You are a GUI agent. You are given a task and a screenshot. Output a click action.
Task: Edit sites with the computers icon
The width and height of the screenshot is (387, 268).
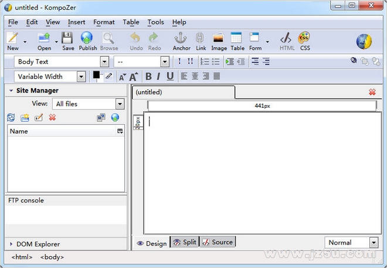coord(101,118)
